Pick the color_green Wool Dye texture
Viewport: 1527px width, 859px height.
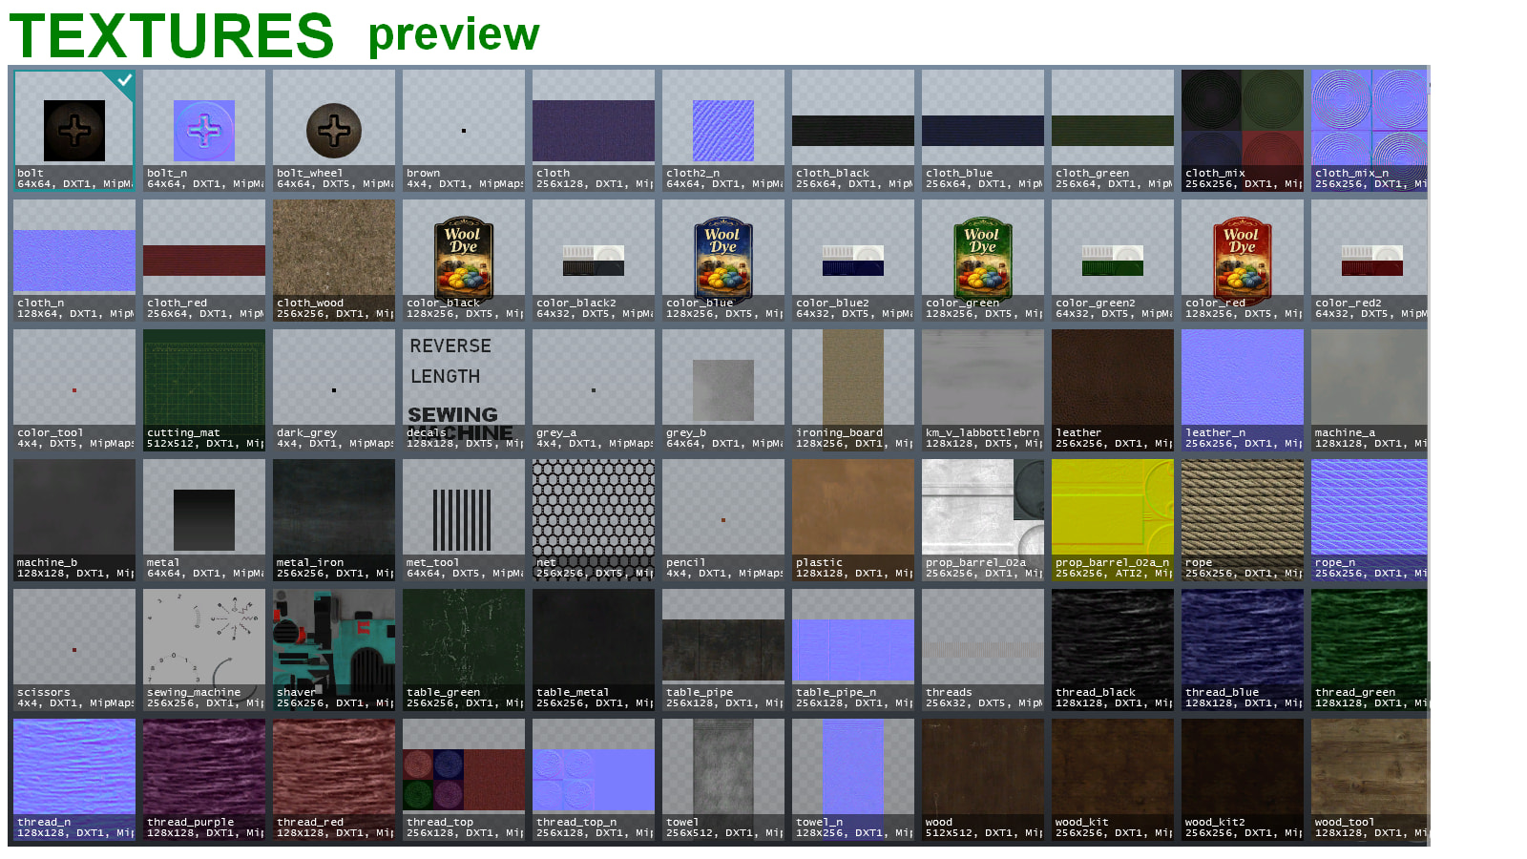tap(983, 261)
